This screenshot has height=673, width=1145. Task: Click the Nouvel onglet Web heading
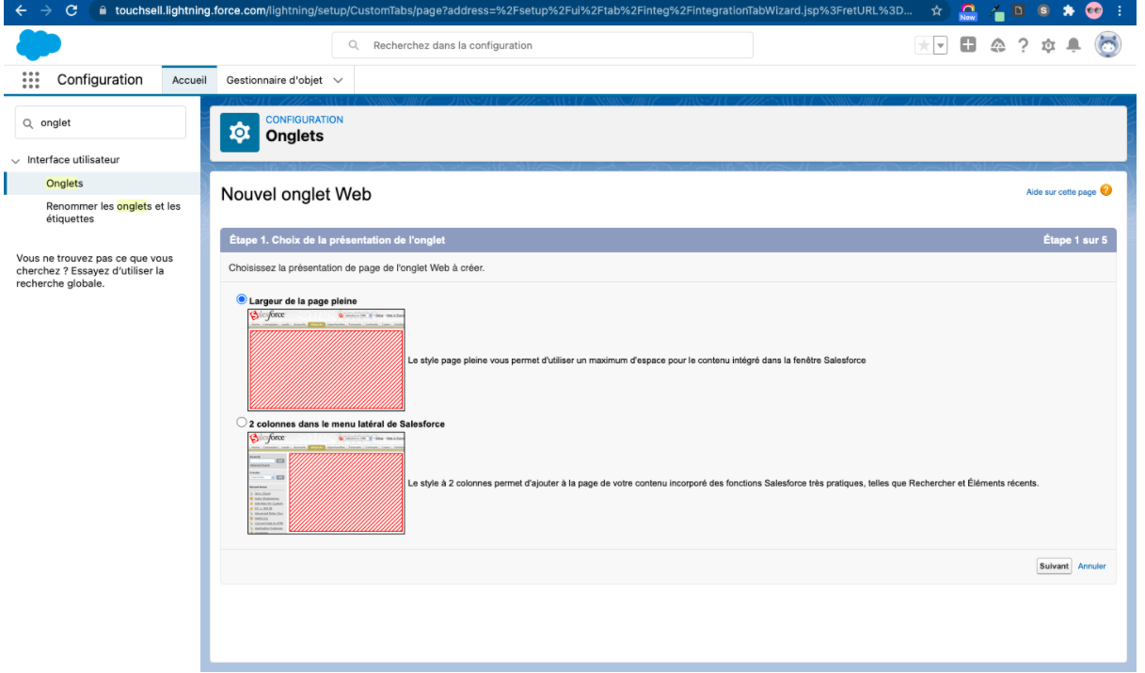coord(296,195)
